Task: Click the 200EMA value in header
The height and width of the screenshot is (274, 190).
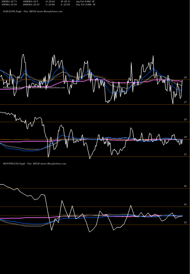Action: [31, 5]
